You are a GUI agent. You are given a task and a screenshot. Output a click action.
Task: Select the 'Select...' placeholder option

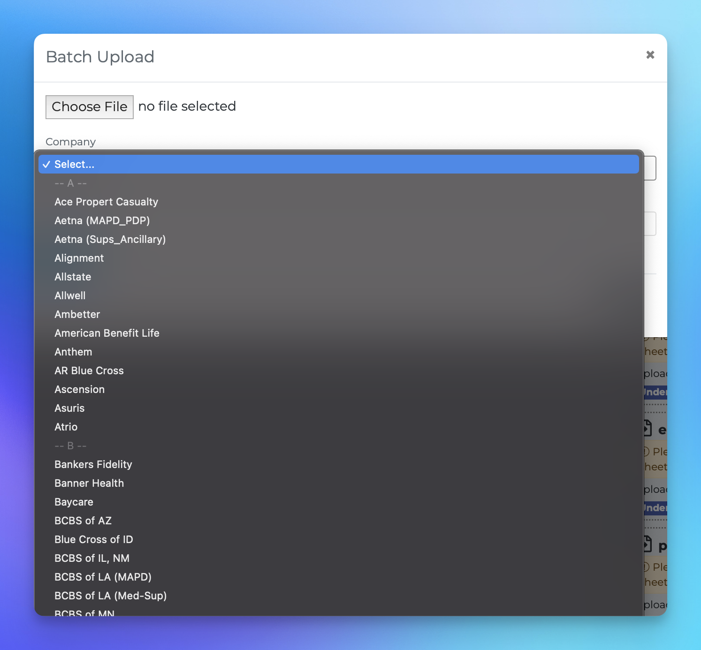[x=339, y=164]
